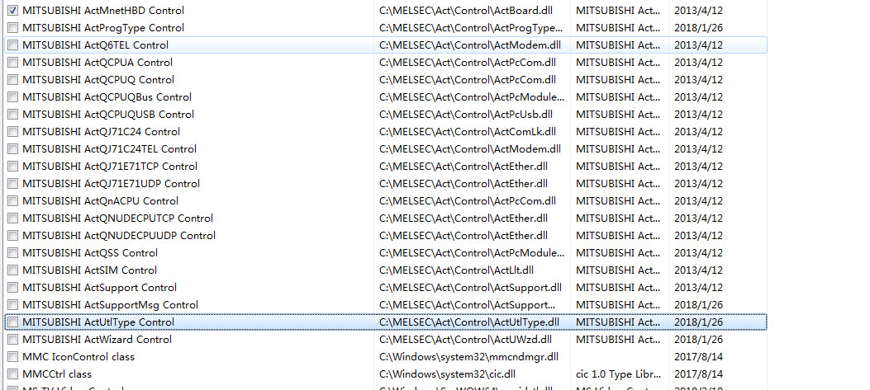Tick the MMCCtrl class checkbox
Image resolution: width=870 pixels, height=390 pixels.
12,374
